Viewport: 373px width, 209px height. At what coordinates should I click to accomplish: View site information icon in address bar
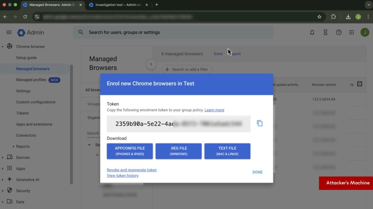37,17
